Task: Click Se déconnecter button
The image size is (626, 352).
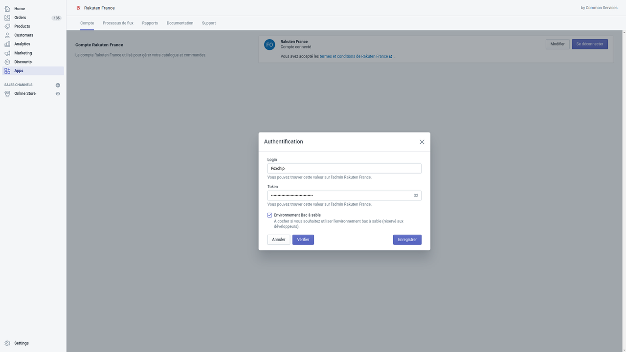Action: (590, 44)
